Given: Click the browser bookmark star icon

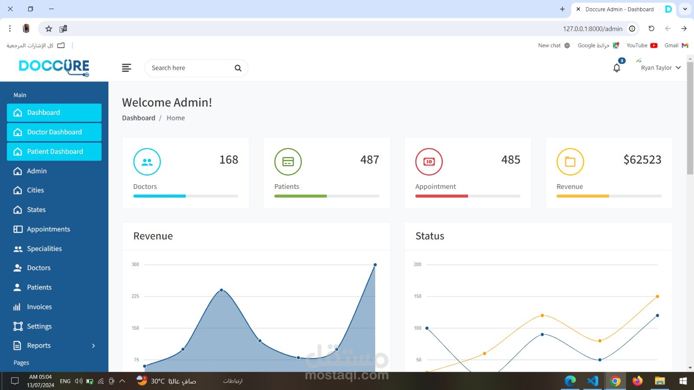Looking at the screenshot, I should [x=49, y=29].
